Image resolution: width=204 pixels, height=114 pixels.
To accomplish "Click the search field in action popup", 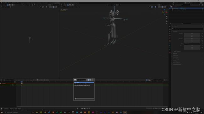I will [x=84, y=99].
